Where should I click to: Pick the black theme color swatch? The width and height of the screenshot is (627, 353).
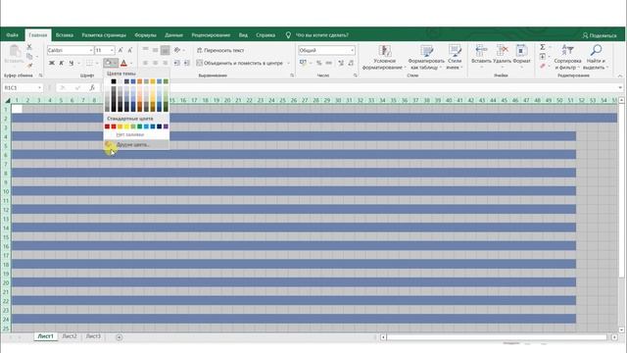[114, 81]
